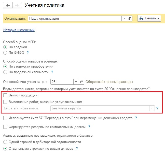Click into the Организация input field
This screenshot has height=152, width=165.
(74, 19)
